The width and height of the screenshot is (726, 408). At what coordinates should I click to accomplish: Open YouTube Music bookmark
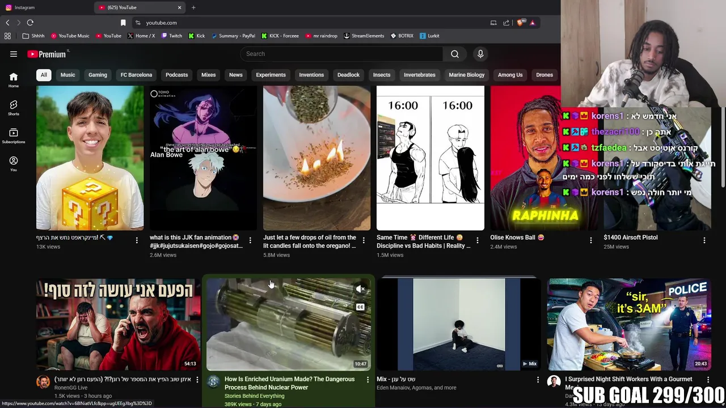pos(70,36)
